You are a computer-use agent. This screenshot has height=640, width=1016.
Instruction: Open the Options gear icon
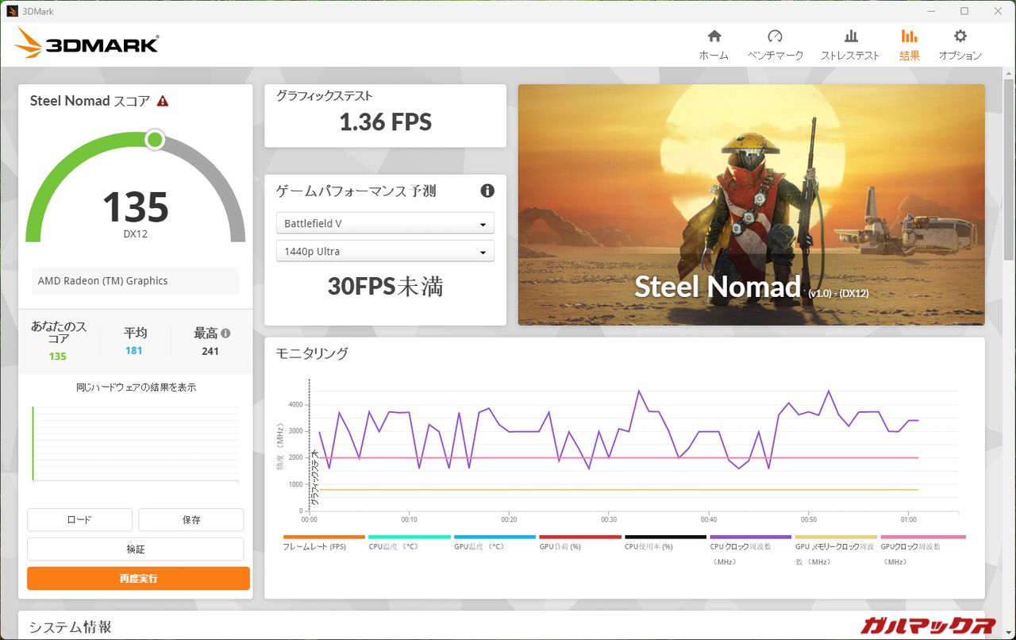[x=960, y=37]
